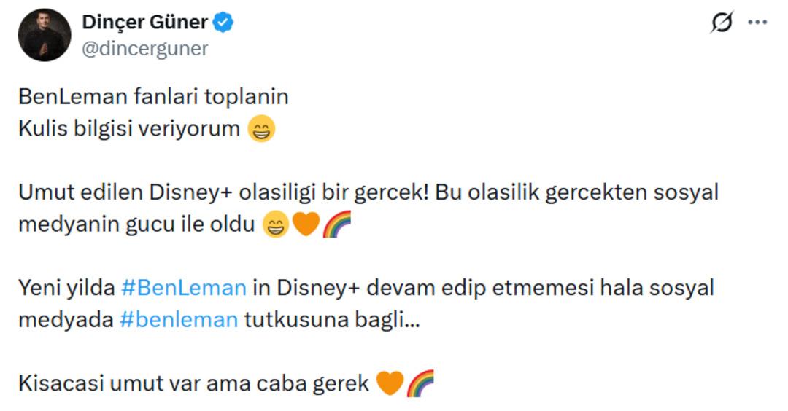The image size is (788, 411).
Task: Click the Dinçer Güner display name
Action: pyautogui.click(x=144, y=23)
